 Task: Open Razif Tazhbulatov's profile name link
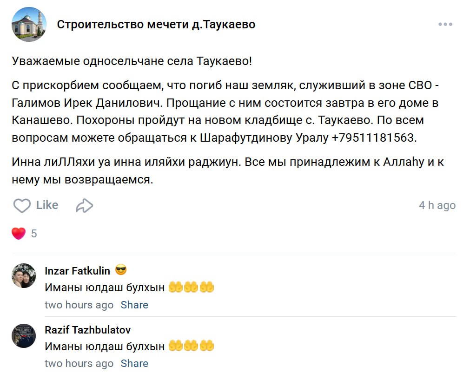pyautogui.click(x=87, y=330)
